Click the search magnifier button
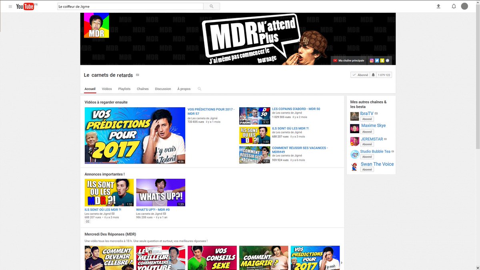Image resolution: width=480 pixels, height=270 pixels. point(212,6)
